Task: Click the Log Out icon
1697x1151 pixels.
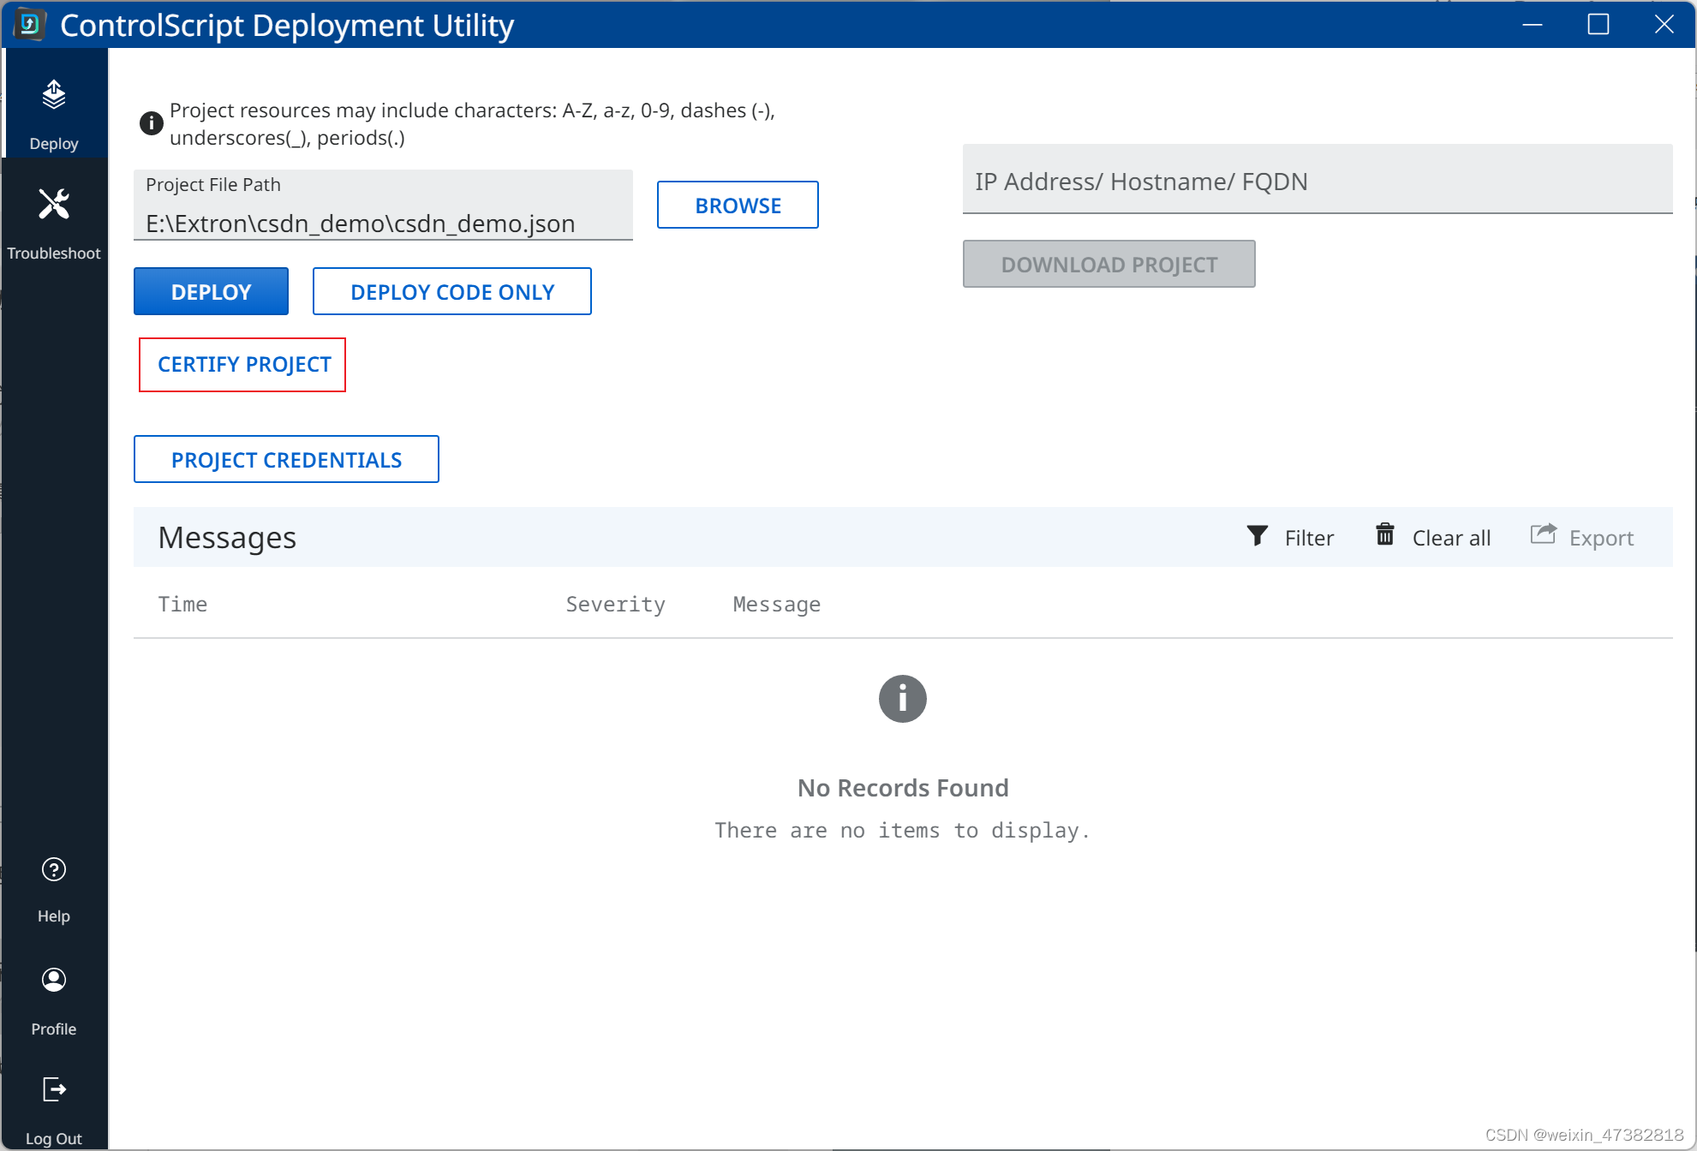Action: (54, 1089)
